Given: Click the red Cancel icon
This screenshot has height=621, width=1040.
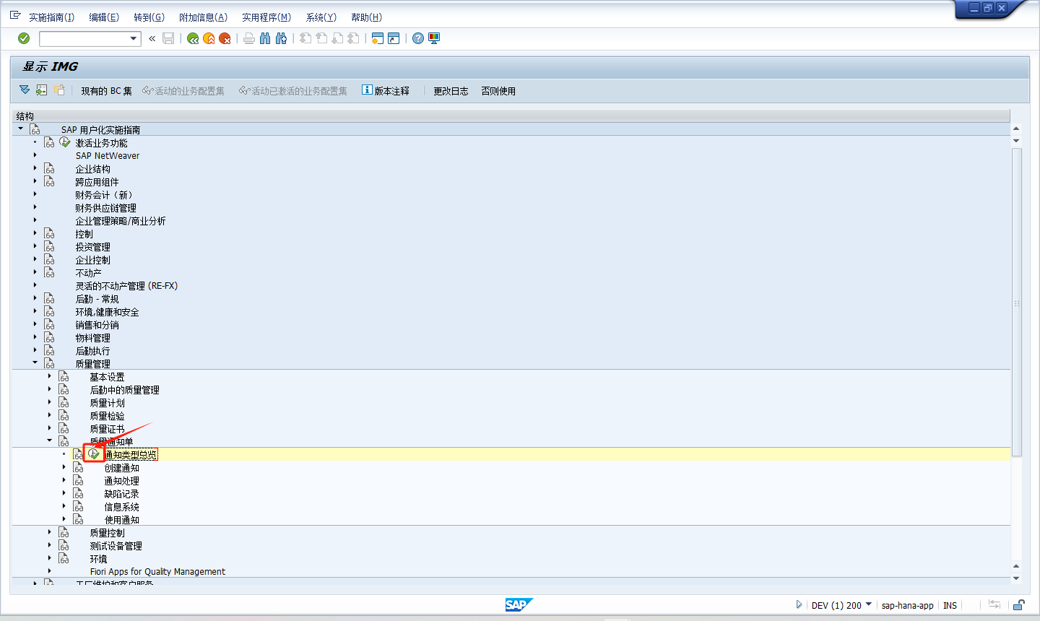Looking at the screenshot, I should 224,38.
